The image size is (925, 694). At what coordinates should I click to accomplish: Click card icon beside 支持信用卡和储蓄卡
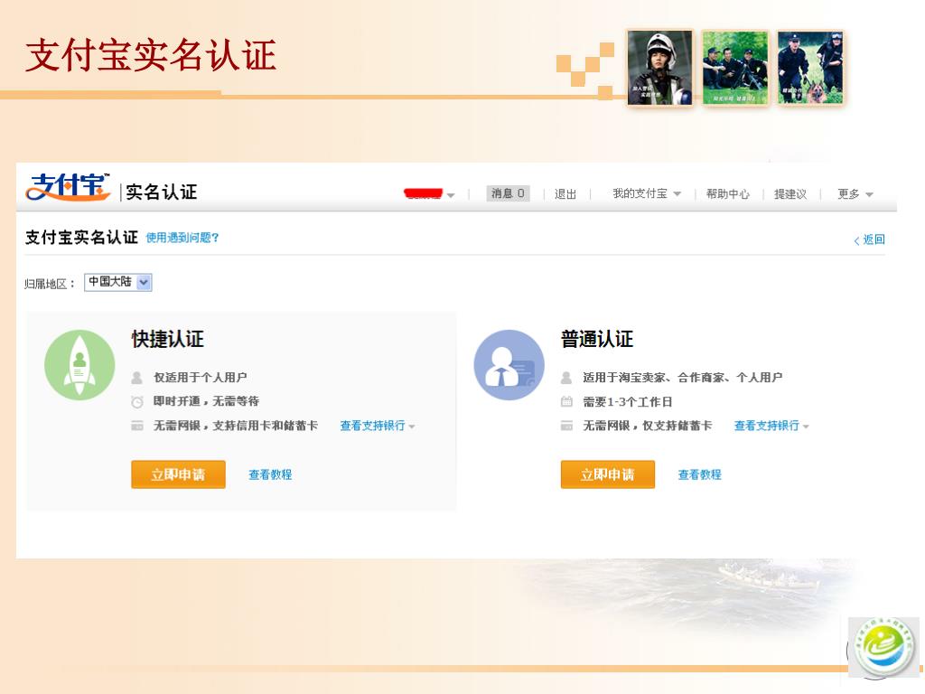coord(137,426)
